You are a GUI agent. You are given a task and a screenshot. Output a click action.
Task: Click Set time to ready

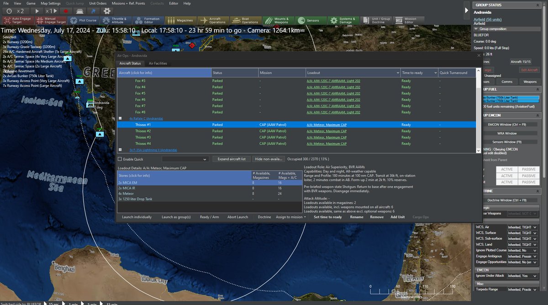pyautogui.click(x=328, y=217)
